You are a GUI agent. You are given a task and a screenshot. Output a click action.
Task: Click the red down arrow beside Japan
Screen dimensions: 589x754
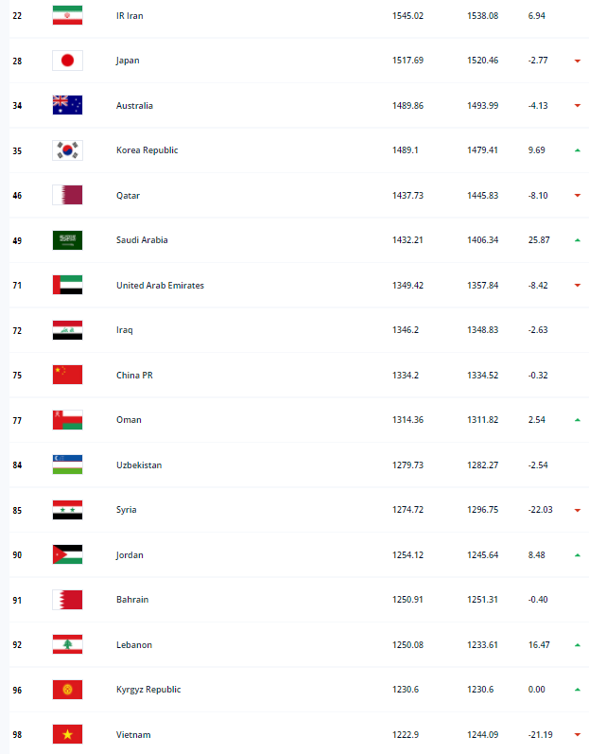578,61
